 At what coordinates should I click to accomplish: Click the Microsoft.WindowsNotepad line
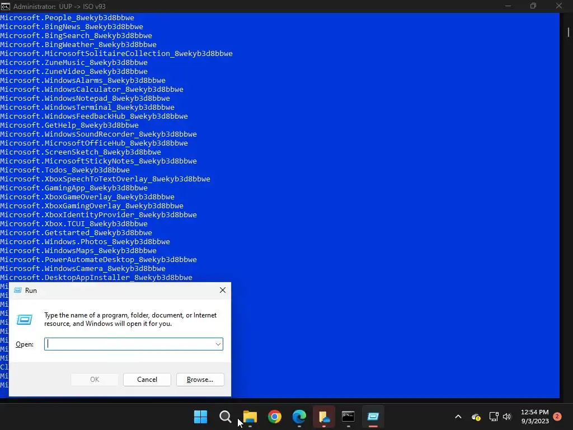(85, 99)
